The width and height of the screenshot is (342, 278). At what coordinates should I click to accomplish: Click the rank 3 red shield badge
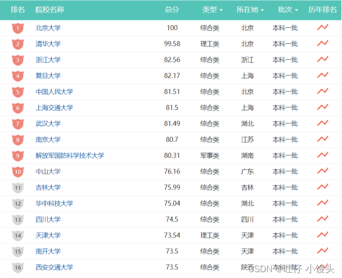pos(18,60)
